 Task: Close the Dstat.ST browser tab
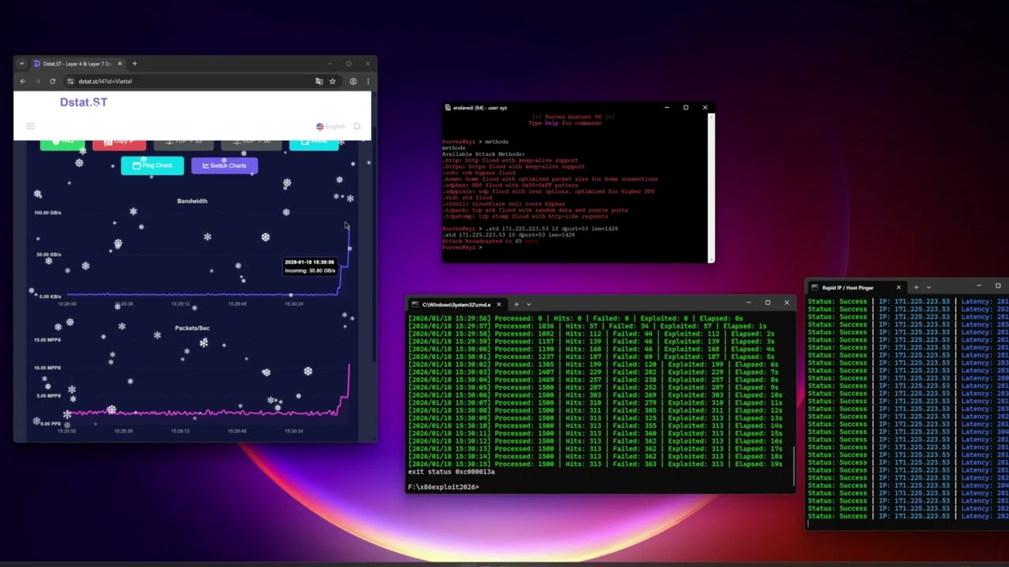pyautogui.click(x=120, y=64)
